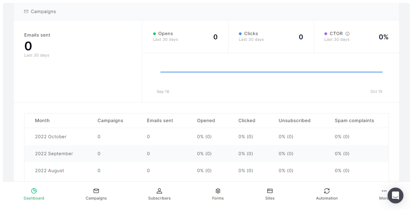Select the Forms layers icon

[x=218, y=191]
